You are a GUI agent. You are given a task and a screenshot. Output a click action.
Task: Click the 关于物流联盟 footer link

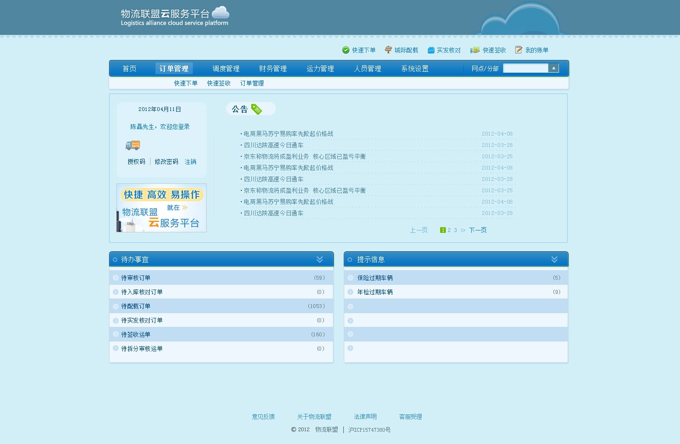(314, 417)
